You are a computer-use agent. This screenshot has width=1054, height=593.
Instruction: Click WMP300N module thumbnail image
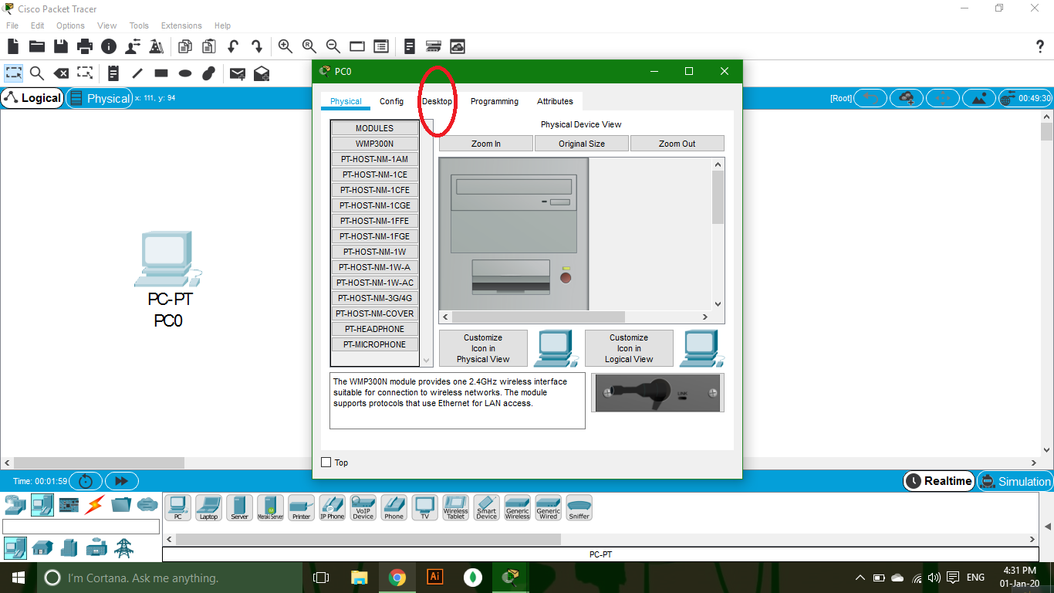(x=658, y=392)
